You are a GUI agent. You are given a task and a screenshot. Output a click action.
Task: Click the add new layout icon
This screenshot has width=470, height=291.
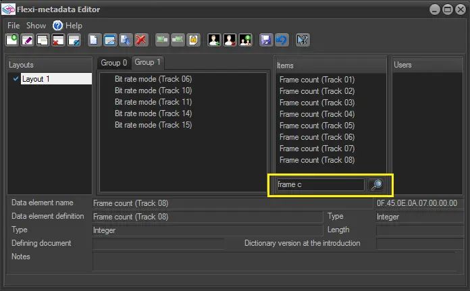coord(12,40)
